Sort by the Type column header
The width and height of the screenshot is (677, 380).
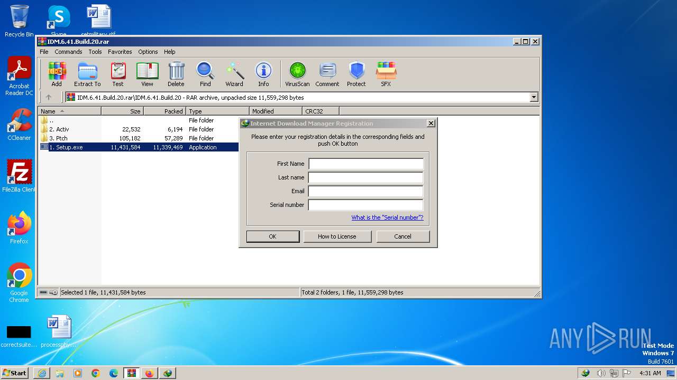coord(217,111)
